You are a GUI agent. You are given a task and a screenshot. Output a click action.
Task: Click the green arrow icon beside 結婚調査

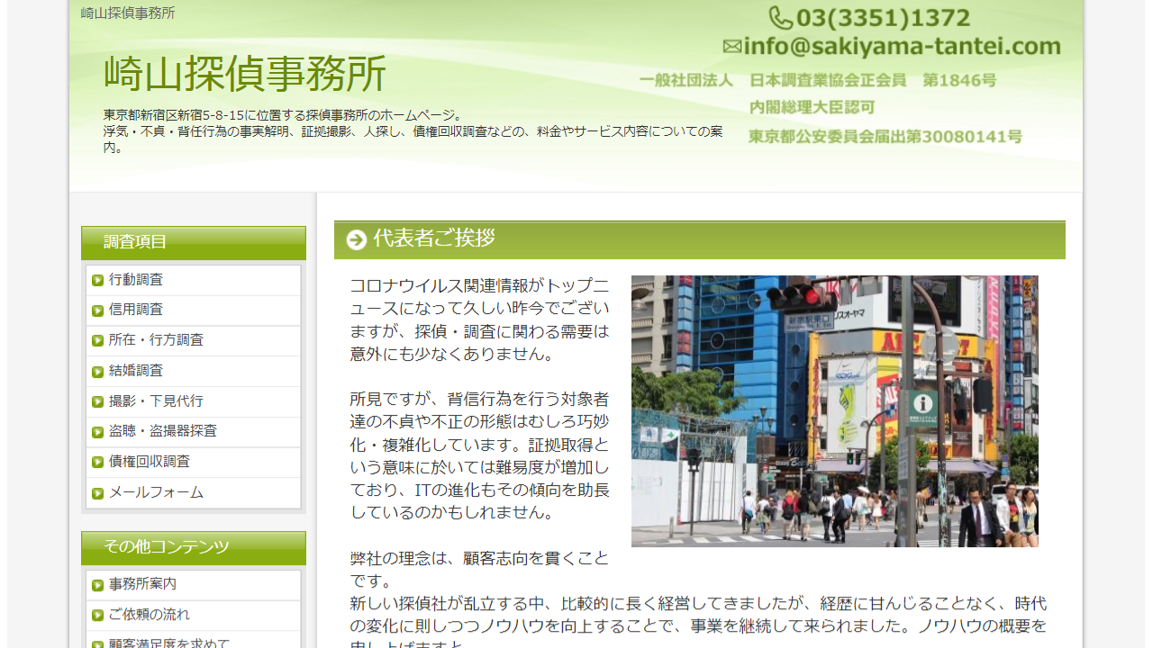pos(97,371)
